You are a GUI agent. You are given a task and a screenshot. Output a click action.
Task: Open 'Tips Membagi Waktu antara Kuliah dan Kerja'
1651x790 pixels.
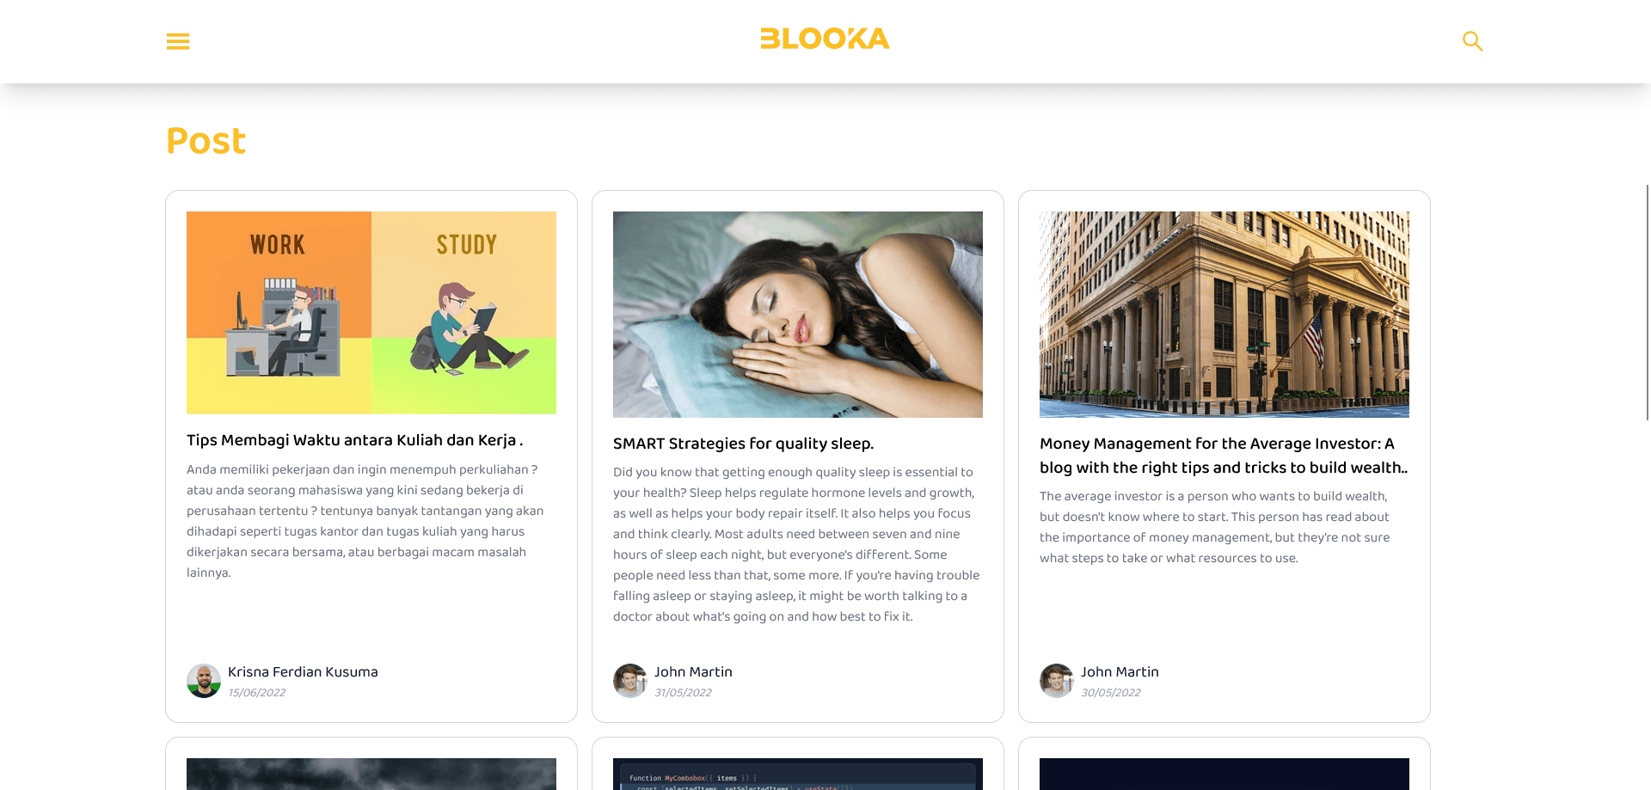354,440
